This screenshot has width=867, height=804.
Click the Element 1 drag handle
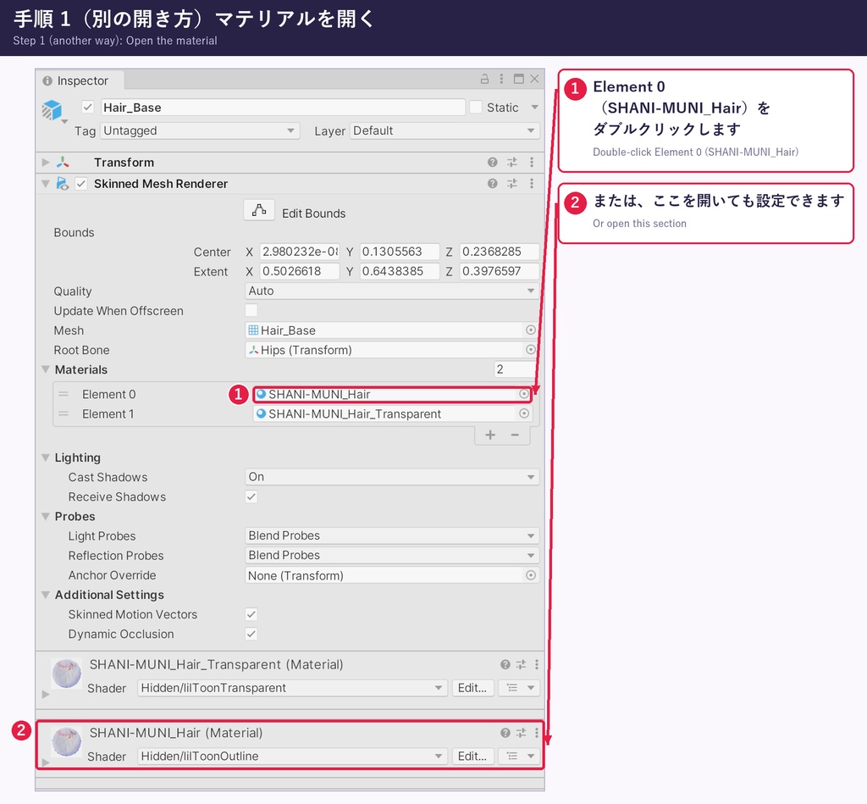click(64, 413)
